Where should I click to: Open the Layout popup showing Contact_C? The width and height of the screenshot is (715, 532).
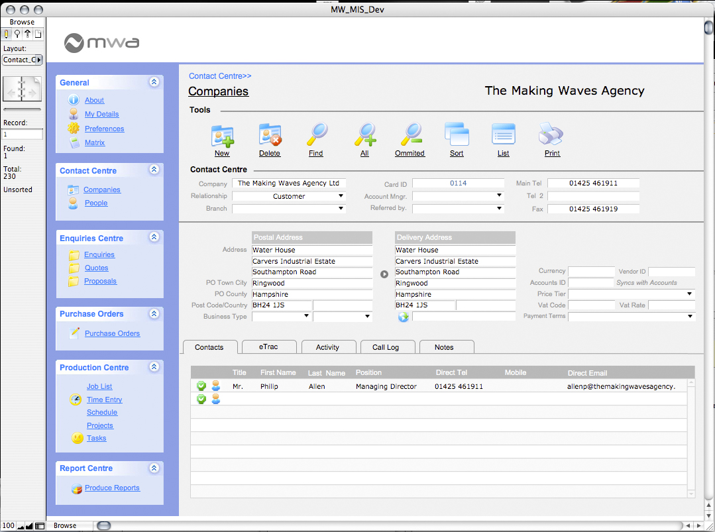pyautogui.click(x=23, y=60)
